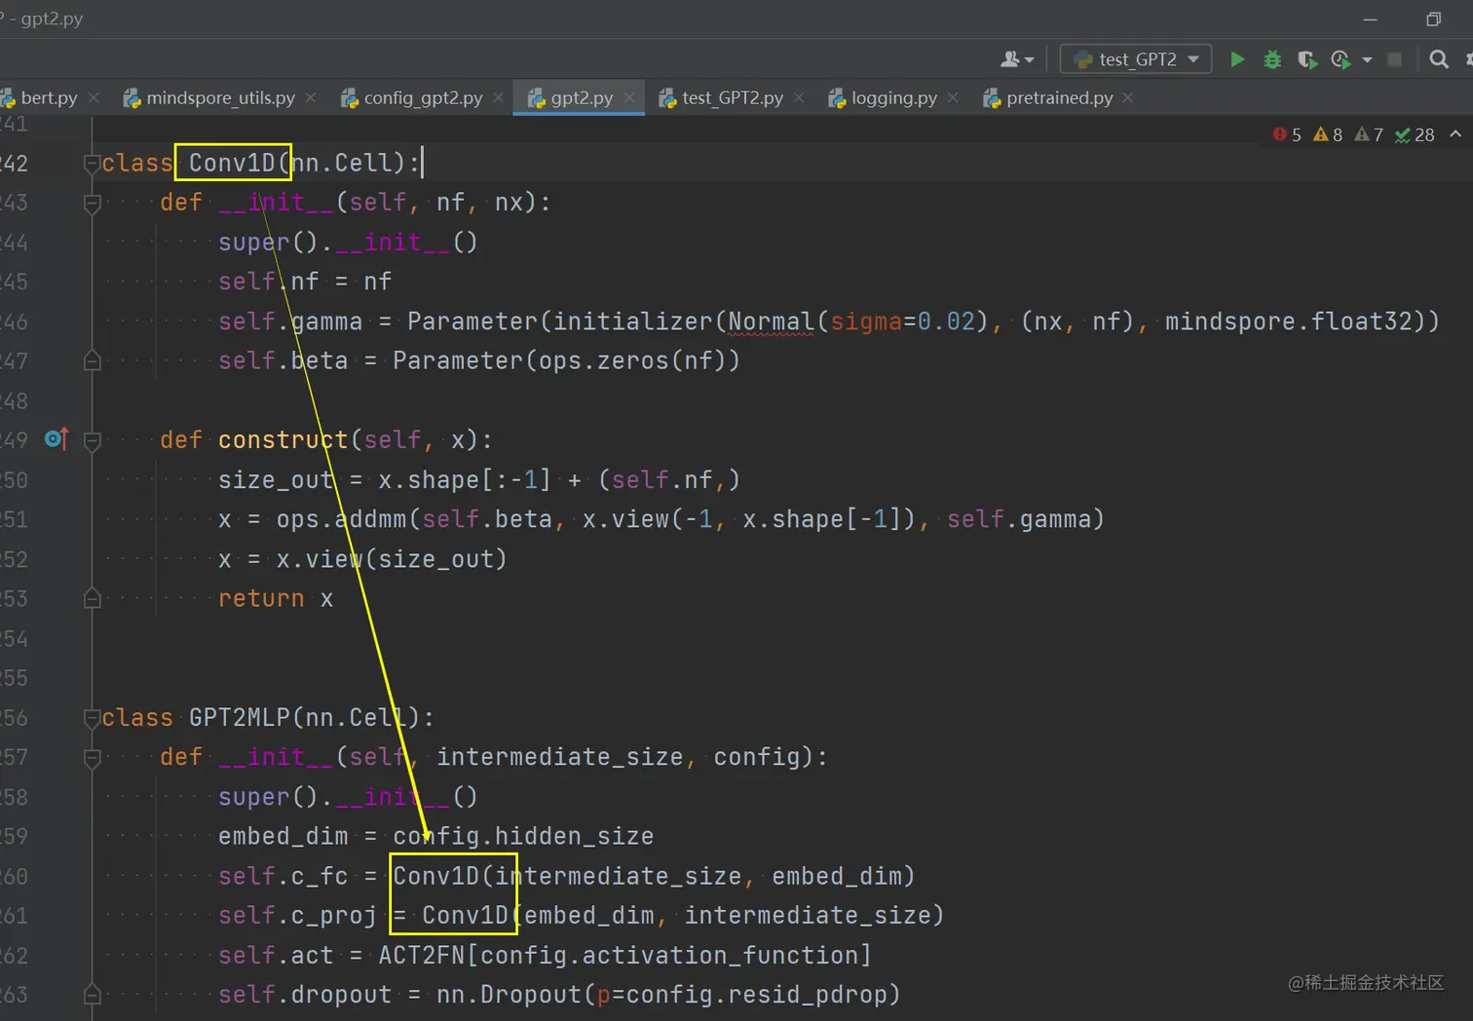
Task: Close the mindspore_utils.py tab
Action: [311, 97]
